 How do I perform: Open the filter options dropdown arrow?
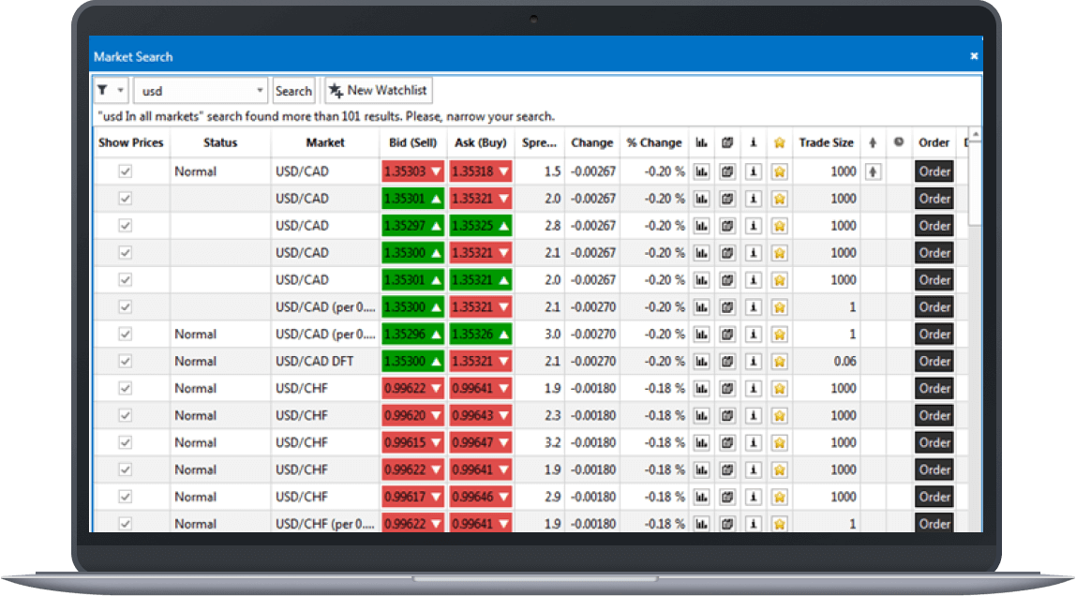118,89
